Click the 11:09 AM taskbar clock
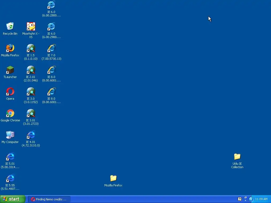The image size is (271, 203). 261,199
